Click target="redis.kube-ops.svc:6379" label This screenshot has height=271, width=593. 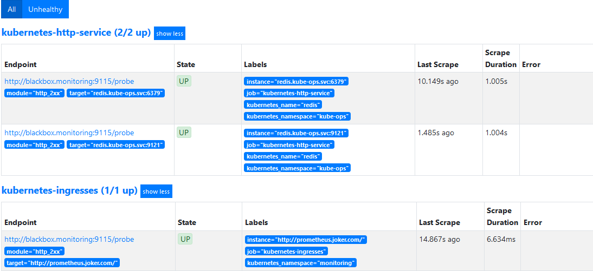pos(115,93)
